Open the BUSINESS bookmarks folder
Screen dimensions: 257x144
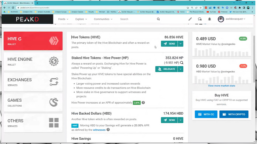pos(13,12)
